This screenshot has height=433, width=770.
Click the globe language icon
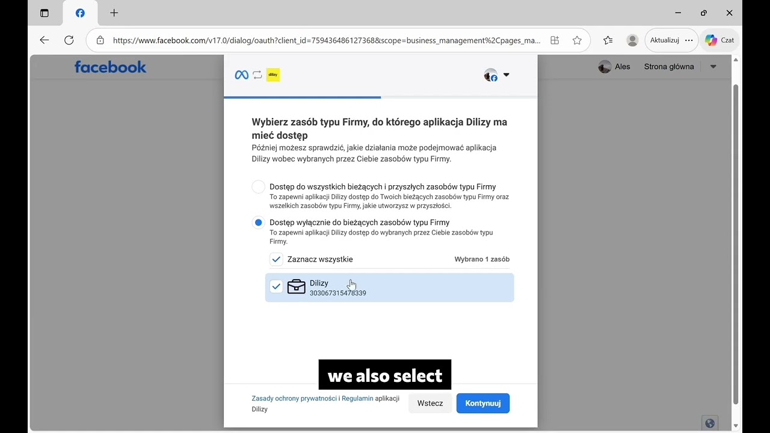[710, 423]
